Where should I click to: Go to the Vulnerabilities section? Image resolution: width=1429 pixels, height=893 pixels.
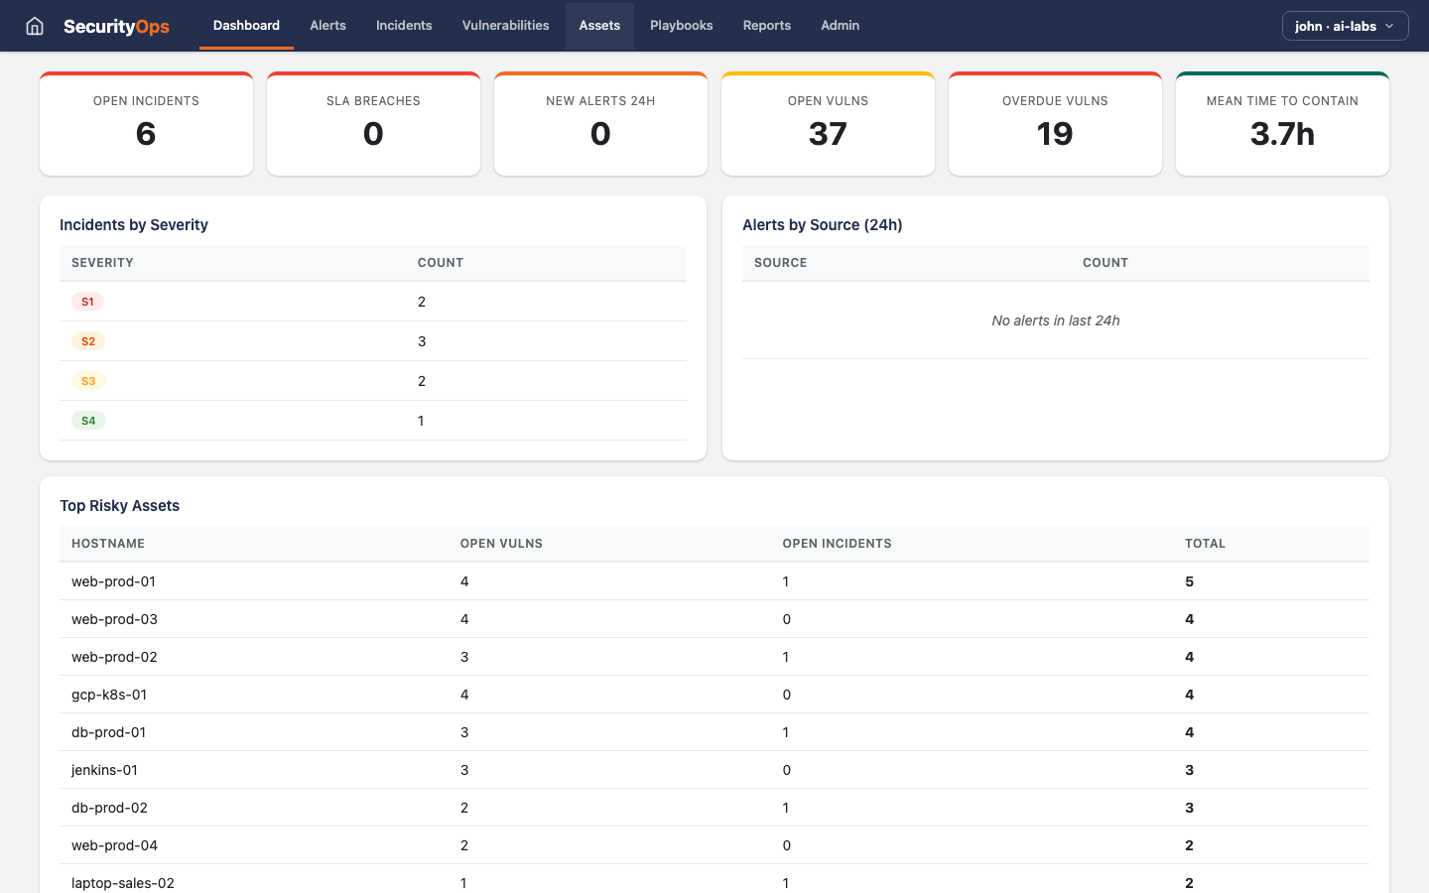(x=505, y=26)
